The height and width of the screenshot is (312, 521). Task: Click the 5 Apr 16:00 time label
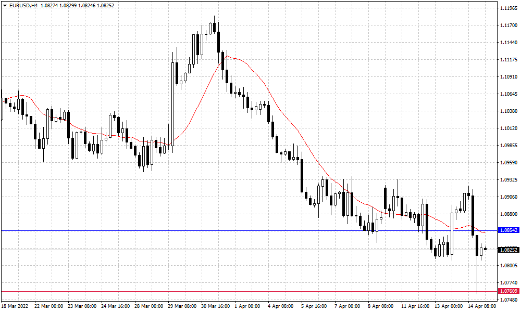(x=314, y=306)
